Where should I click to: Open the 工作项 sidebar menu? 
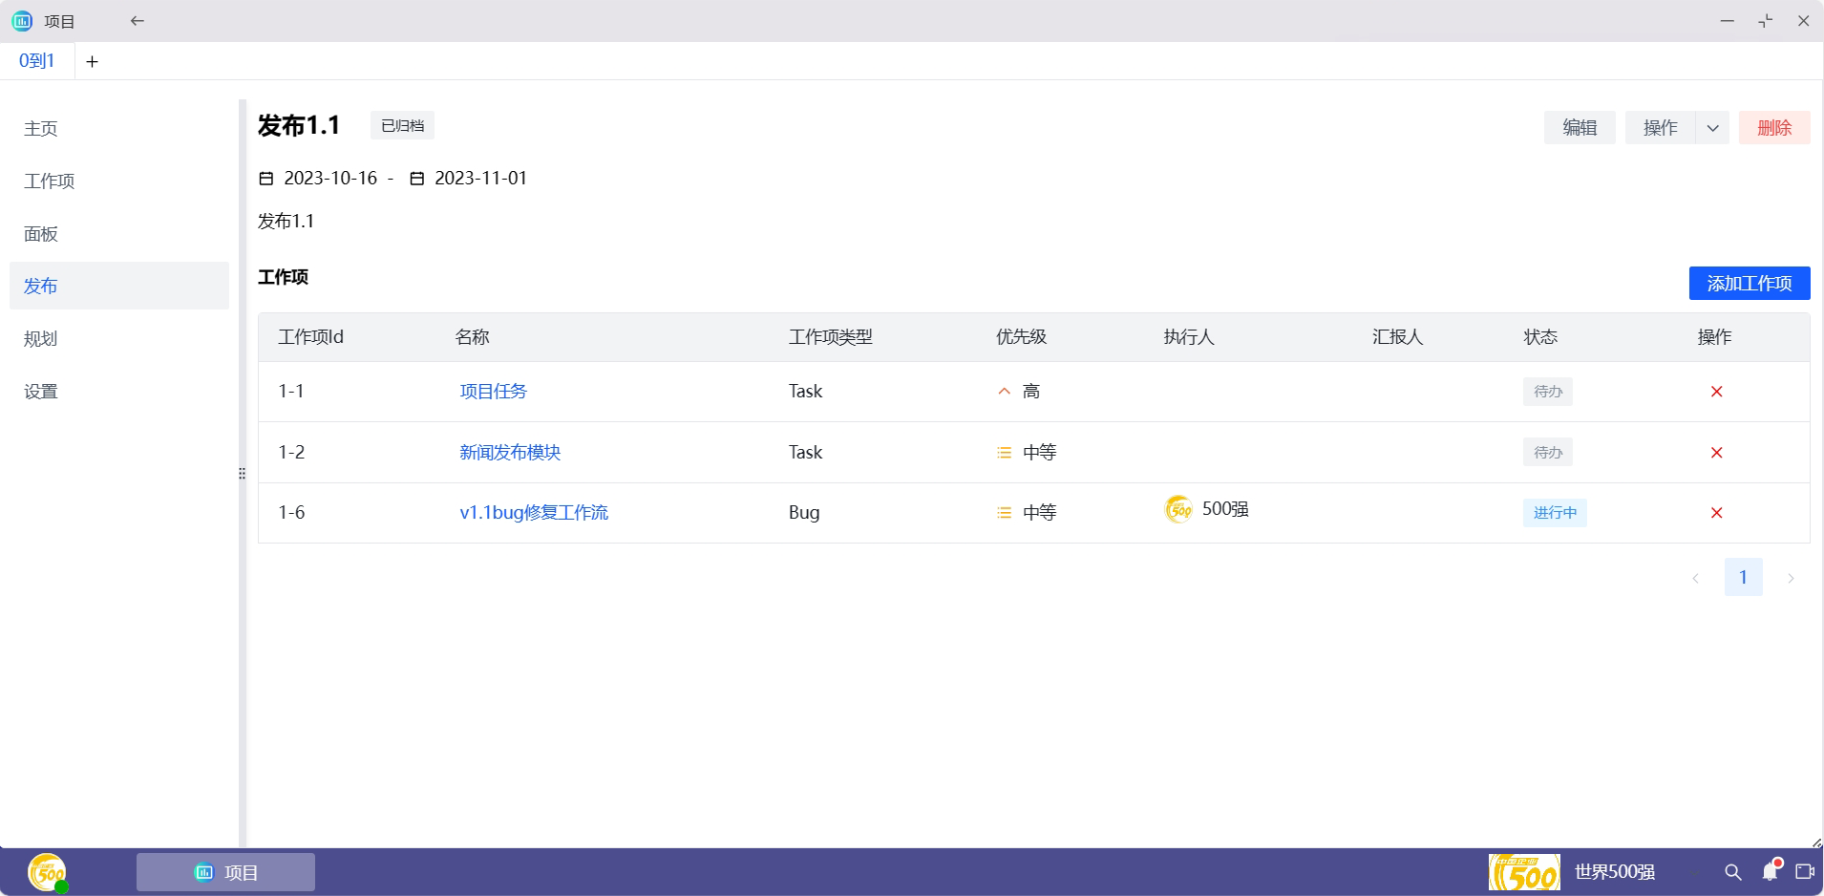tap(50, 181)
